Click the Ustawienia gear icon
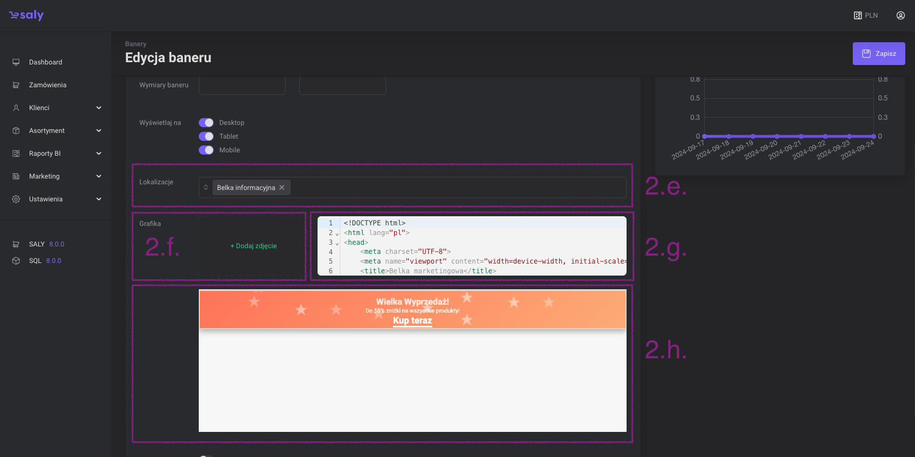The image size is (915, 457). pos(16,199)
